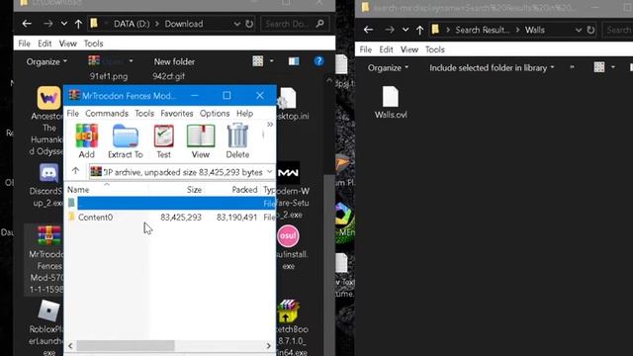Click Back arrow in Walls window
The height and width of the screenshot is (356, 633).
point(368,30)
